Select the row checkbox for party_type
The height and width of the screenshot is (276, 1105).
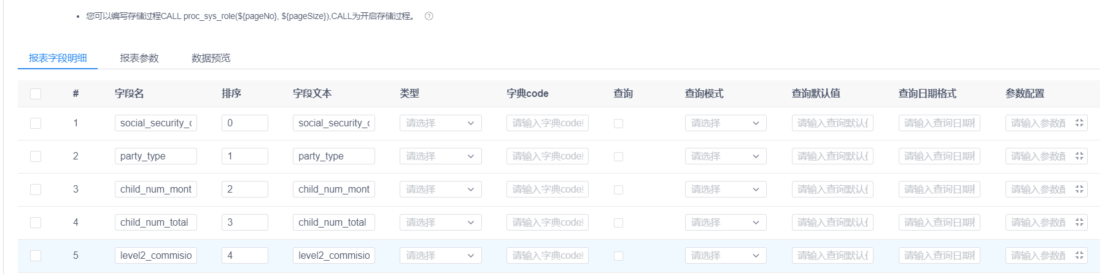point(36,156)
